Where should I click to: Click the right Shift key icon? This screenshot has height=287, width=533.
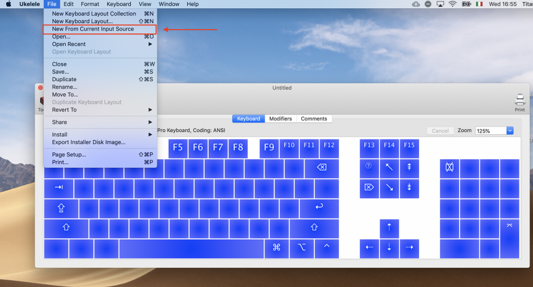(314, 227)
